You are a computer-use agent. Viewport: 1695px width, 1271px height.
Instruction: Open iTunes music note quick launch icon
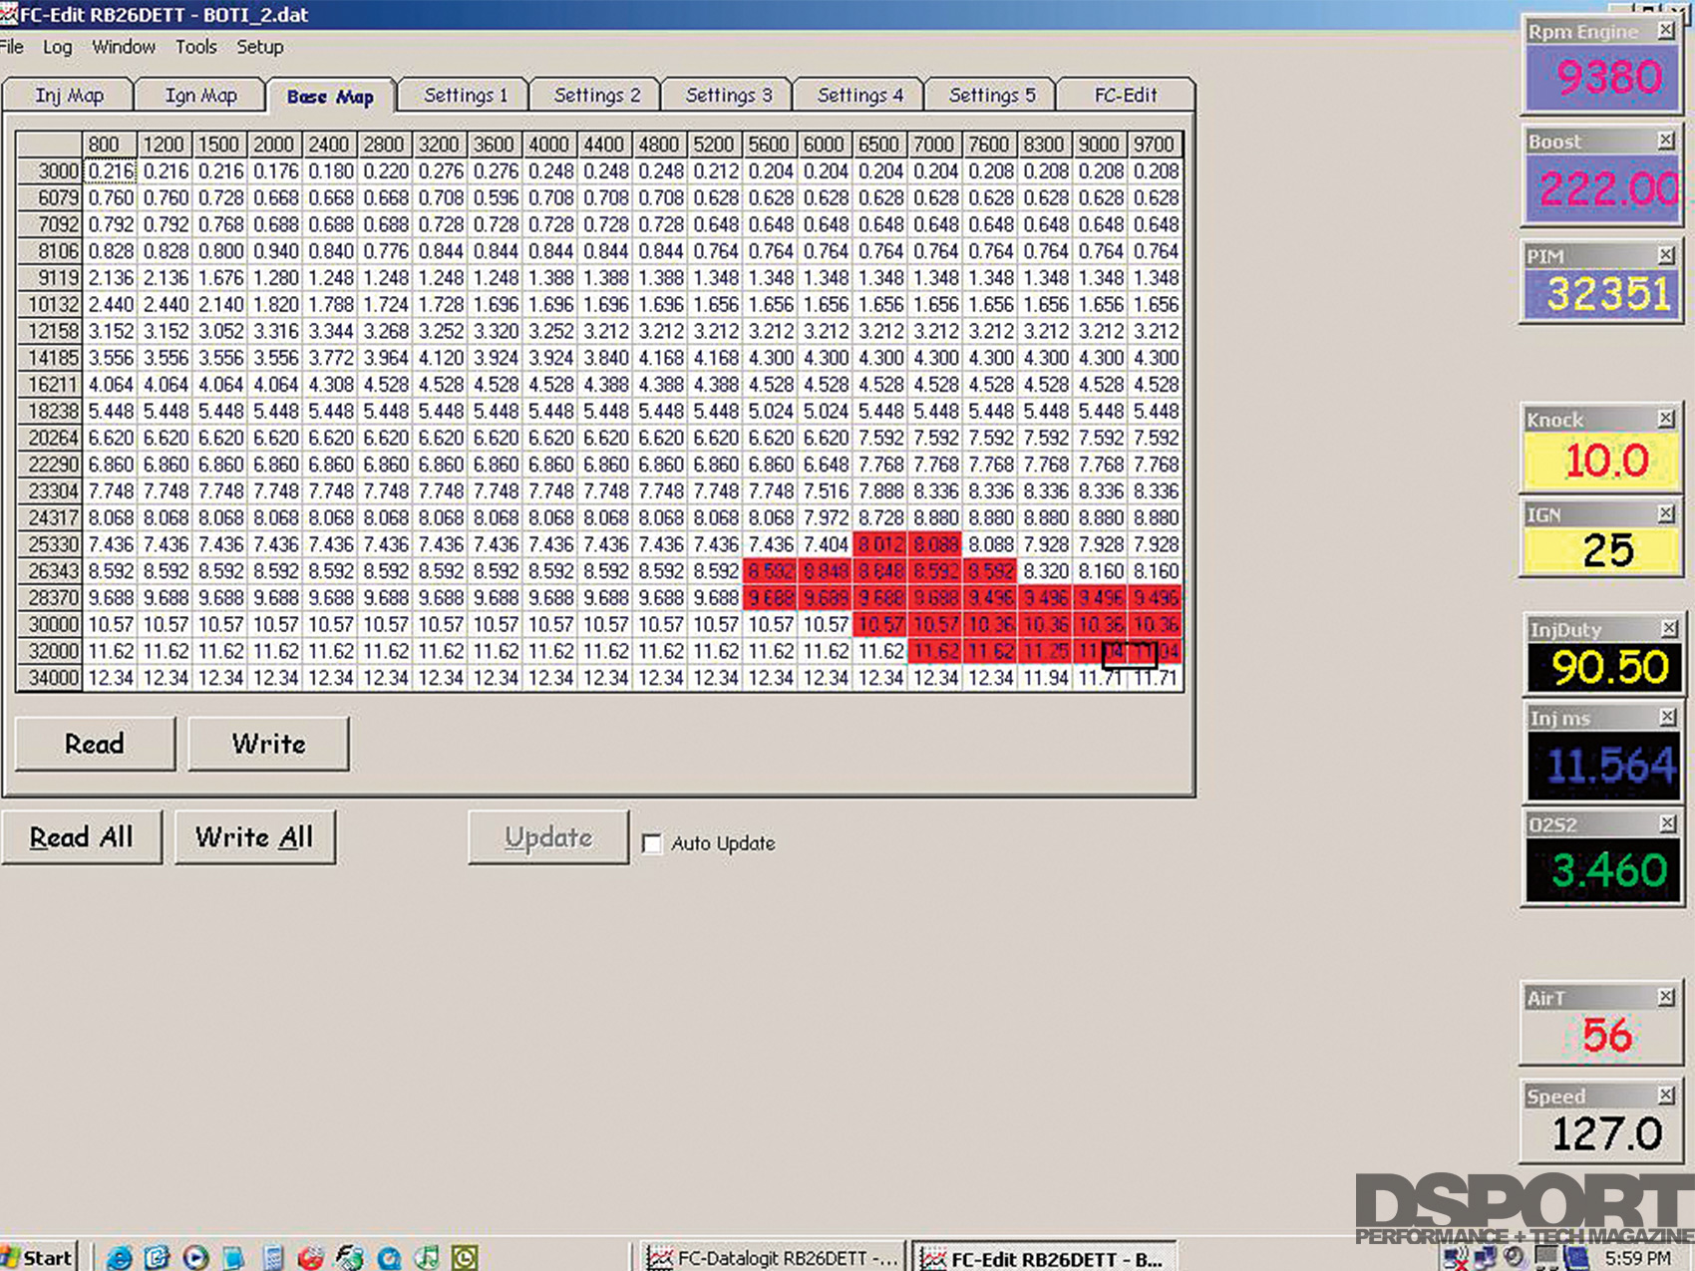(x=427, y=1257)
